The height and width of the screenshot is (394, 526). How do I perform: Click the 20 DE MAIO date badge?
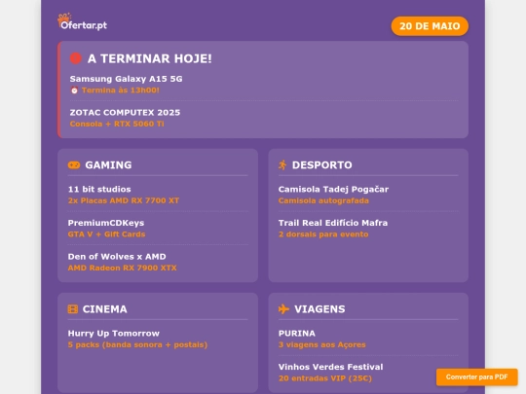(x=430, y=26)
